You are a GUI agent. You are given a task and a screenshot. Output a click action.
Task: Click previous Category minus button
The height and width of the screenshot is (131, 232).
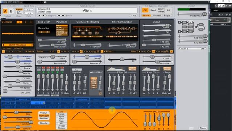40,15
